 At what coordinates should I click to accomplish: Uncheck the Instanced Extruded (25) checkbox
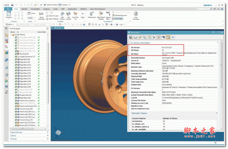pyautogui.click(x=16, y=106)
